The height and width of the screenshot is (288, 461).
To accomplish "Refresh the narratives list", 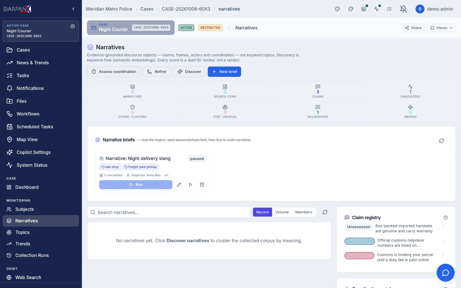I will point(325,212).
